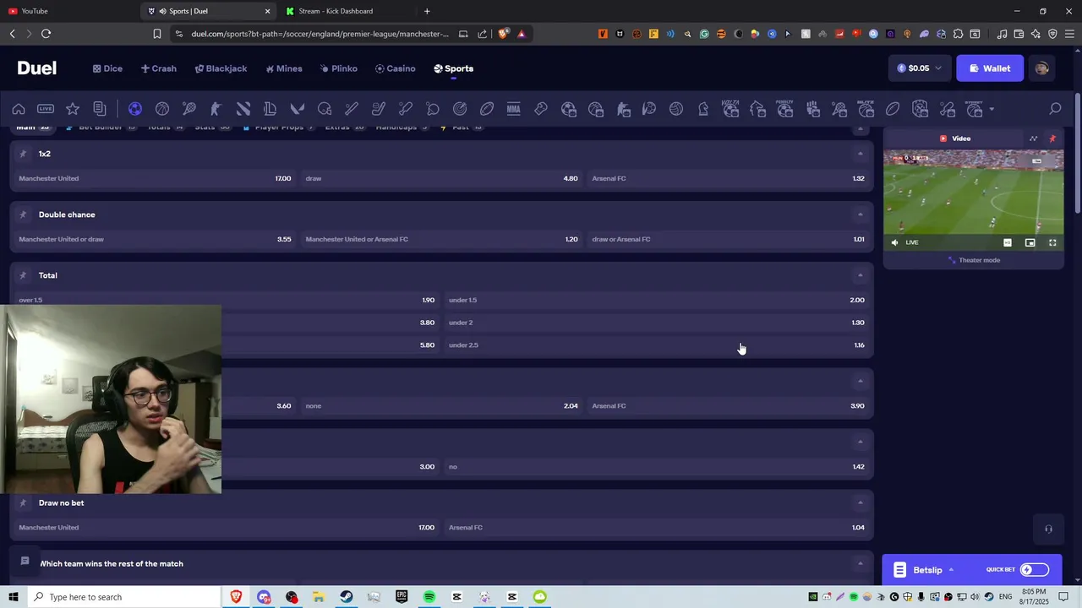Collapse the 1x2 market

point(861,154)
